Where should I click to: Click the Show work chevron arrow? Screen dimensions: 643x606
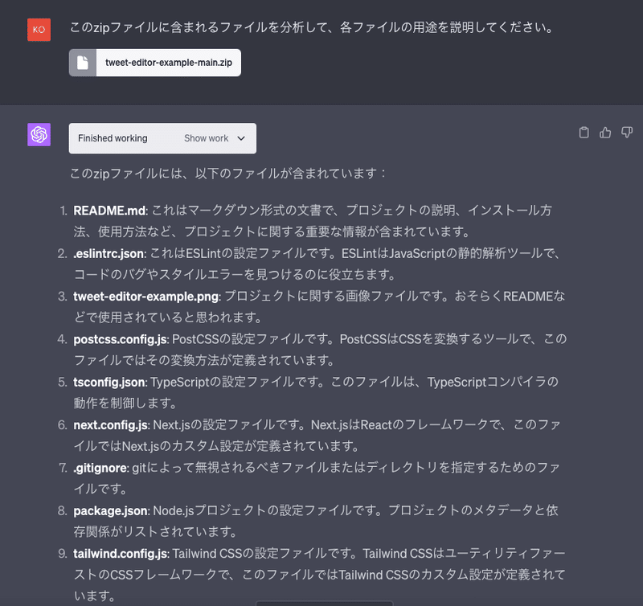click(x=241, y=138)
